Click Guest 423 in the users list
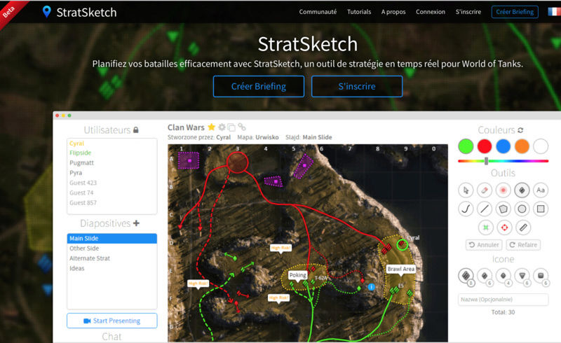 pyautogui.click(x=83, y=183)
